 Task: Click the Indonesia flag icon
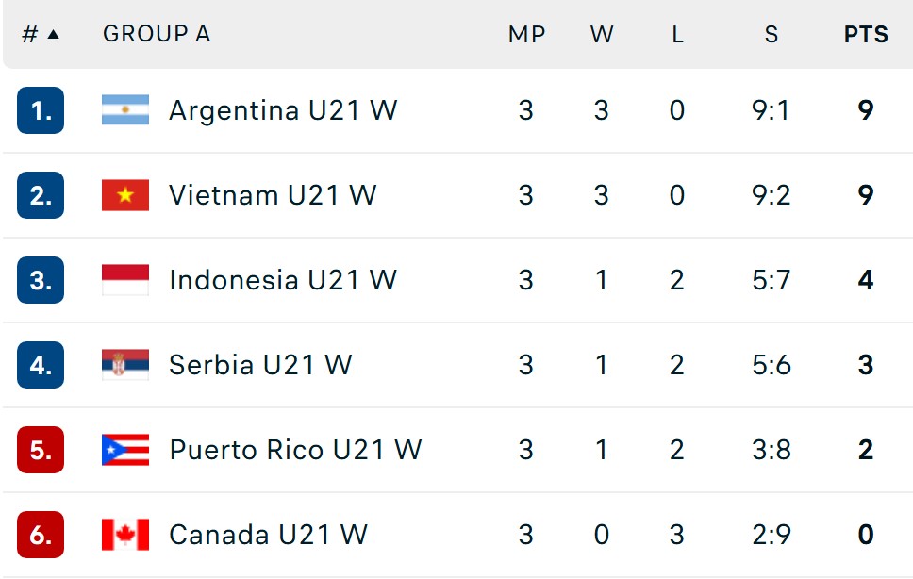(x=125, y=280)
